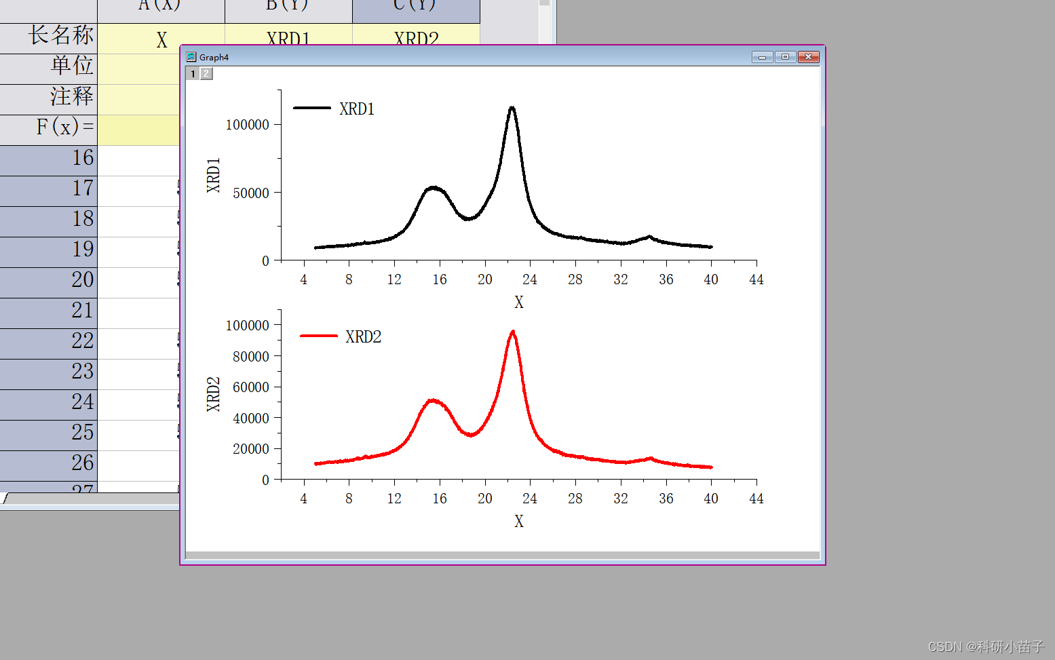Select worksheet row 26 header
Image resolution: width=1055 pixels, height=660 pixels.
click(49, 466)
